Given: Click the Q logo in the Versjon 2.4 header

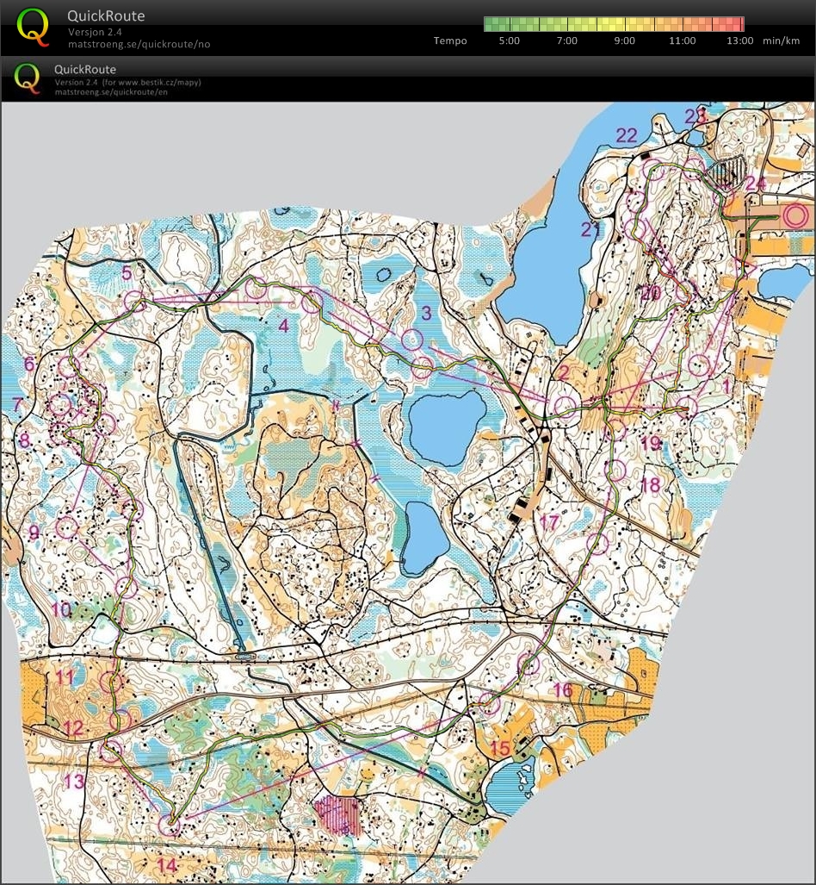Looking at the screenshot, I should [x=32, y=27].
